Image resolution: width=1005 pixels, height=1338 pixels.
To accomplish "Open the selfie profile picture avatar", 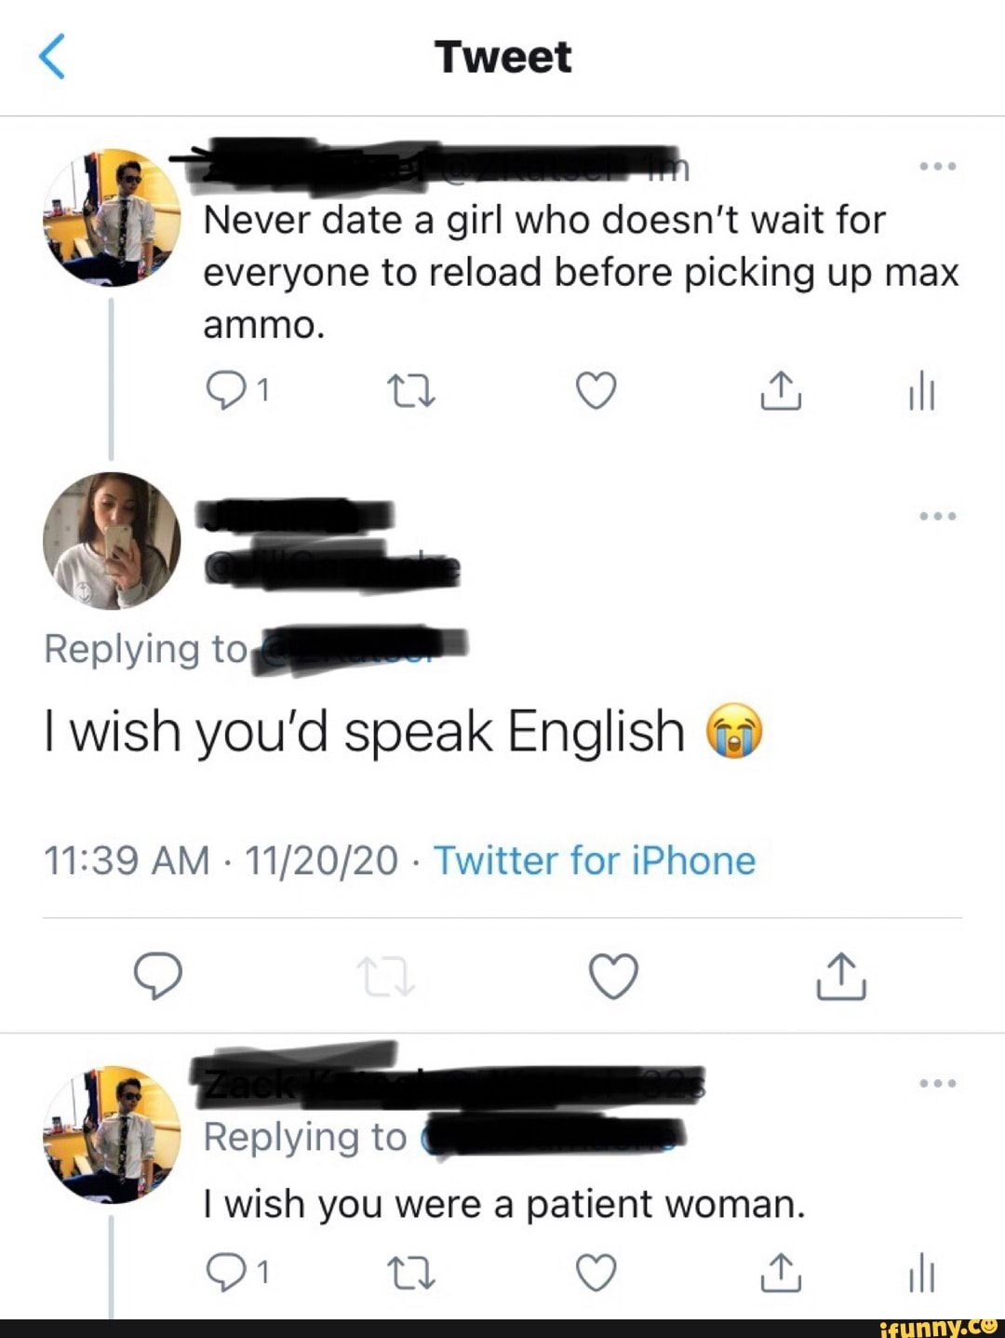I will point(112,541).
